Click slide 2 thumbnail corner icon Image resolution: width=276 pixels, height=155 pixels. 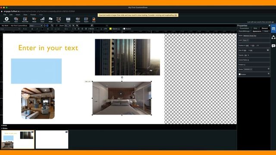66,132
